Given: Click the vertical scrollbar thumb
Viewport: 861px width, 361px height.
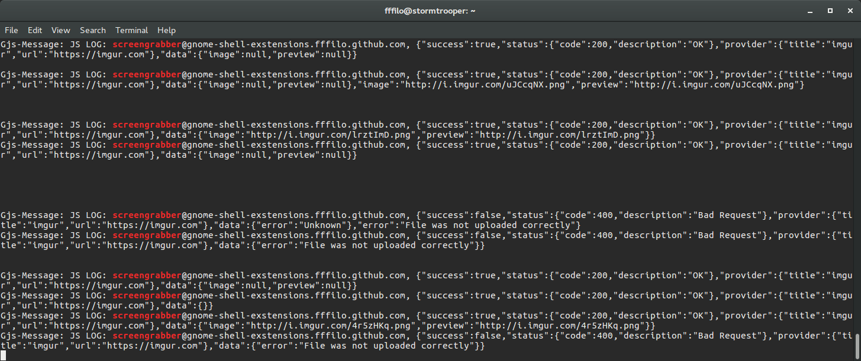Looking at the screenshot, I should 857,346.
